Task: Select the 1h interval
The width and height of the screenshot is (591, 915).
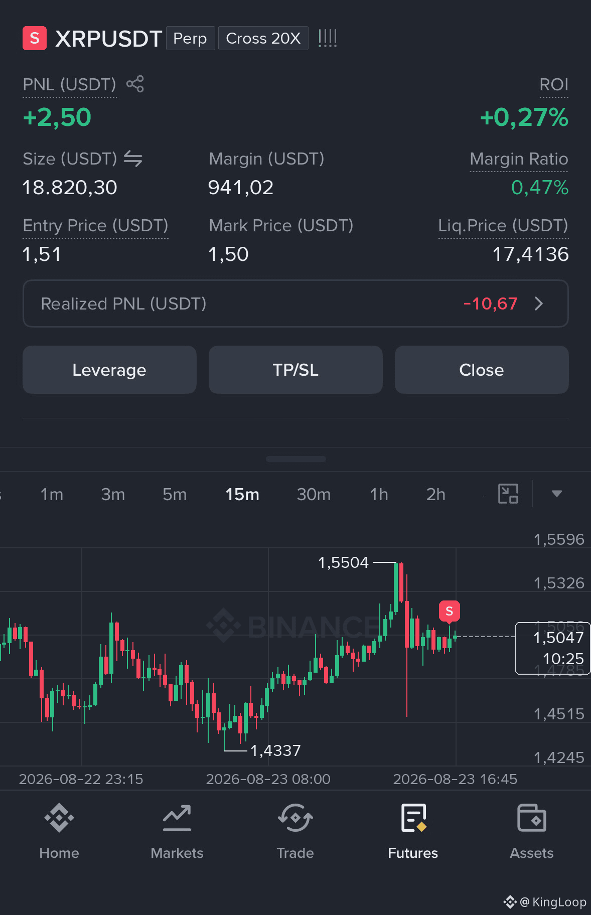Action: click(x=379, y=494)
